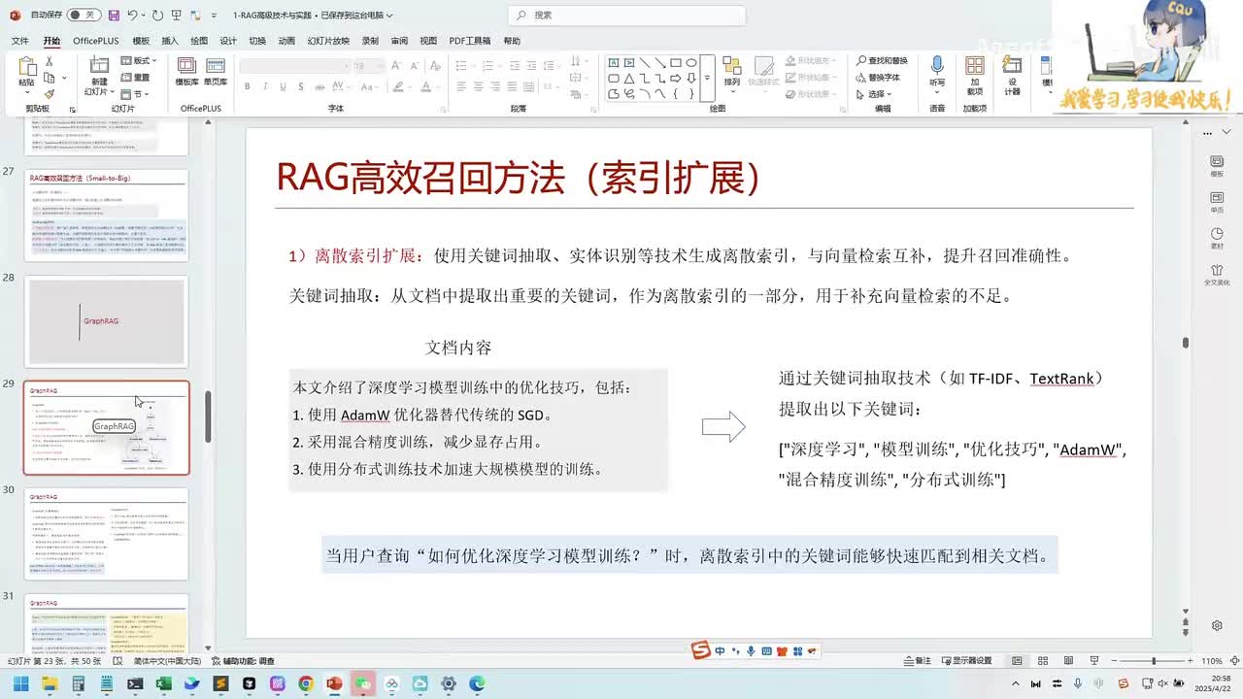Select the triangle shape in shapes gallery
Image resolution: width=1243 pixels, height=699 pixels.
pos(628,79)
